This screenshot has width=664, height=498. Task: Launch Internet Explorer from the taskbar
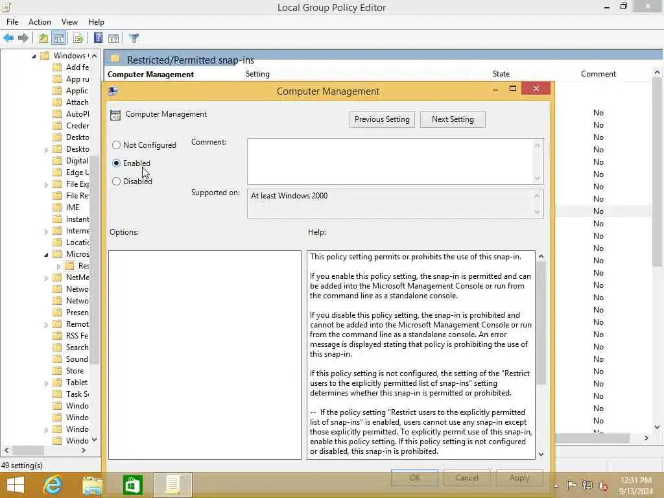tap(53, 485)
